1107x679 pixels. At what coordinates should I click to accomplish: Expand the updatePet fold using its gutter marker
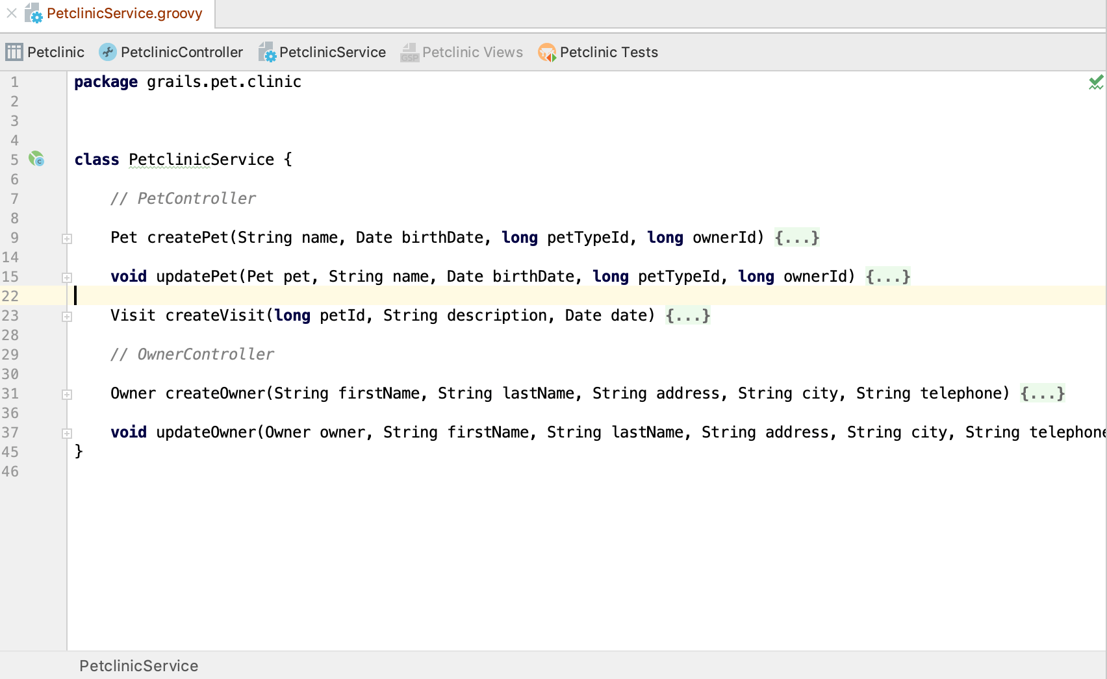click(66, 277)
